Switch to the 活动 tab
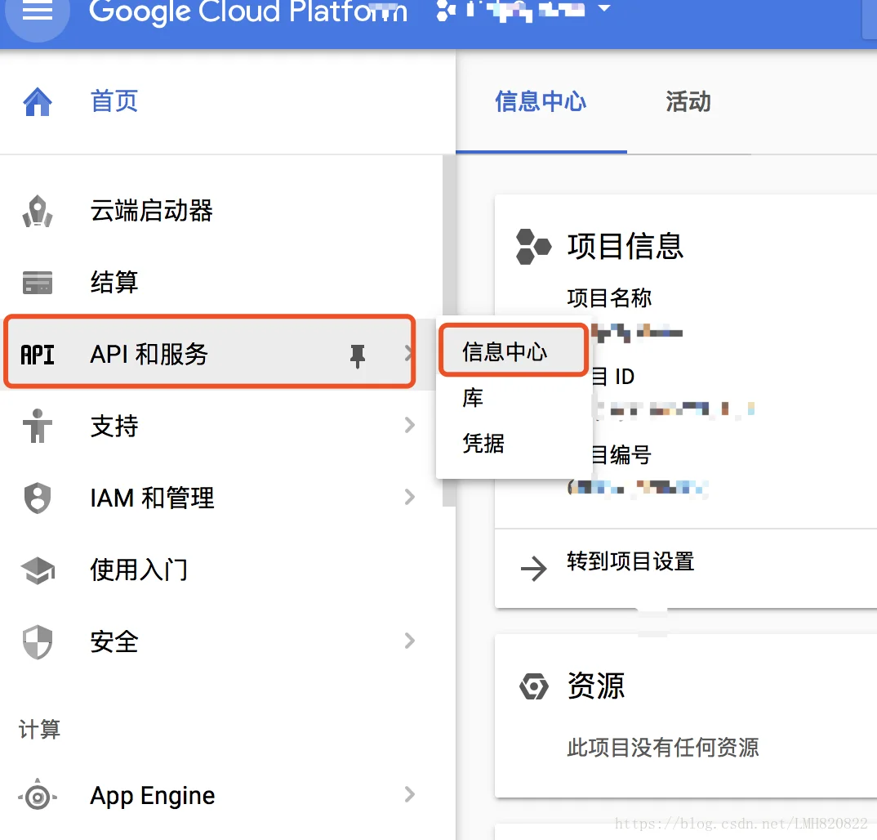 (x=688, y=102)
